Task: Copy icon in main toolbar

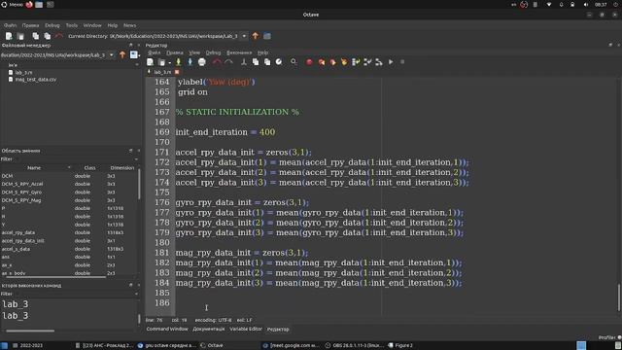Action: pyautogui.click(x=35, y=36)
